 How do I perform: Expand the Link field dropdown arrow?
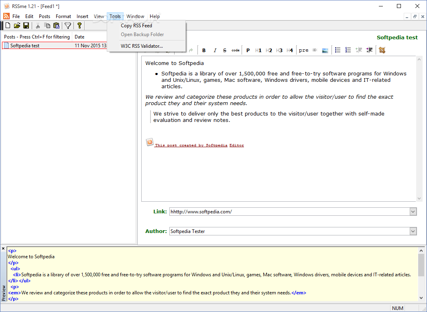pyautogui.click(x=413, y=212)
